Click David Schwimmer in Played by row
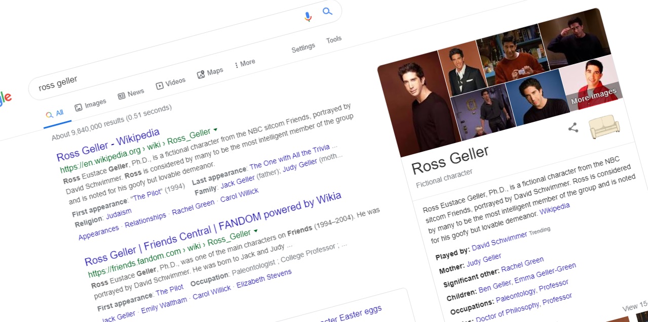The image size is (648, 322). point(500,241)
